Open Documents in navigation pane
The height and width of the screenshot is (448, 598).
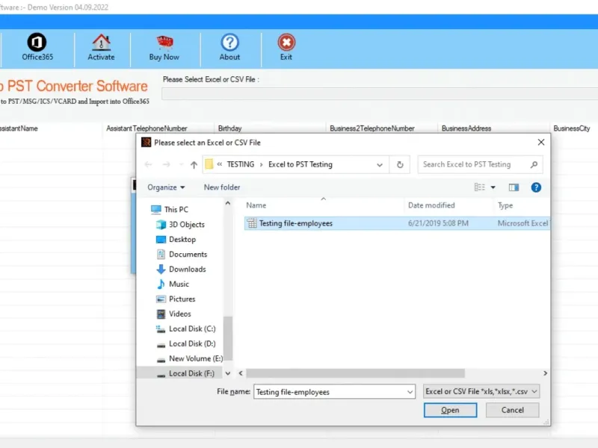182,254
